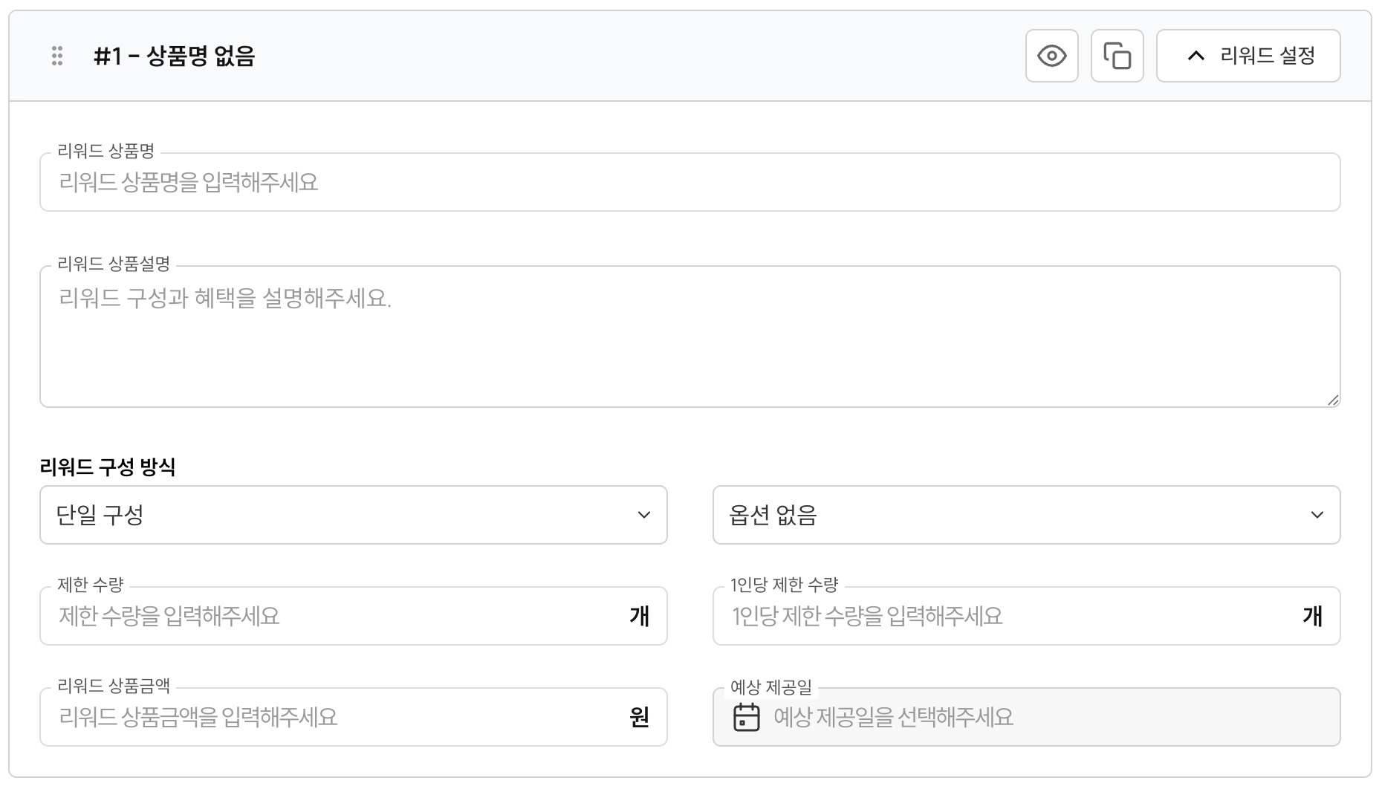Click the 옵션 없음 dropdown chevron arrow
1379x789 pixels.
coord(1317,515)
